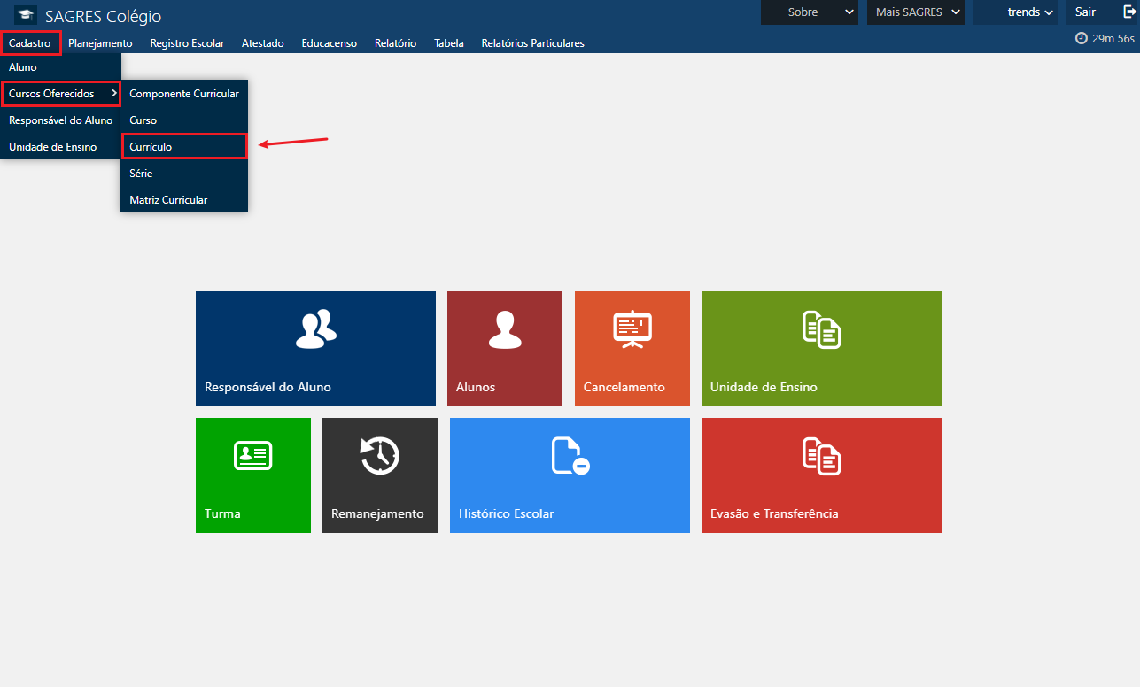
Task: Open Histórico Escolar document tile
Action: pyautogui.click(x=570, y=475)
